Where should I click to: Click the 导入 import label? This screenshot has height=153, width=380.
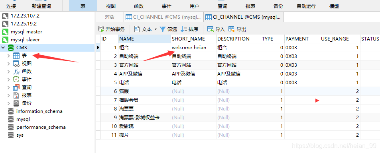pos(220,29)
